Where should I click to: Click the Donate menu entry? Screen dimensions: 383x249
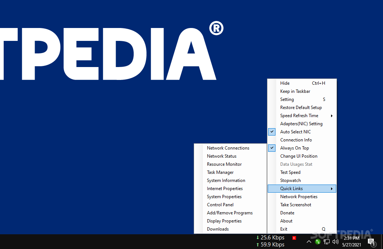tap(302, 213)
